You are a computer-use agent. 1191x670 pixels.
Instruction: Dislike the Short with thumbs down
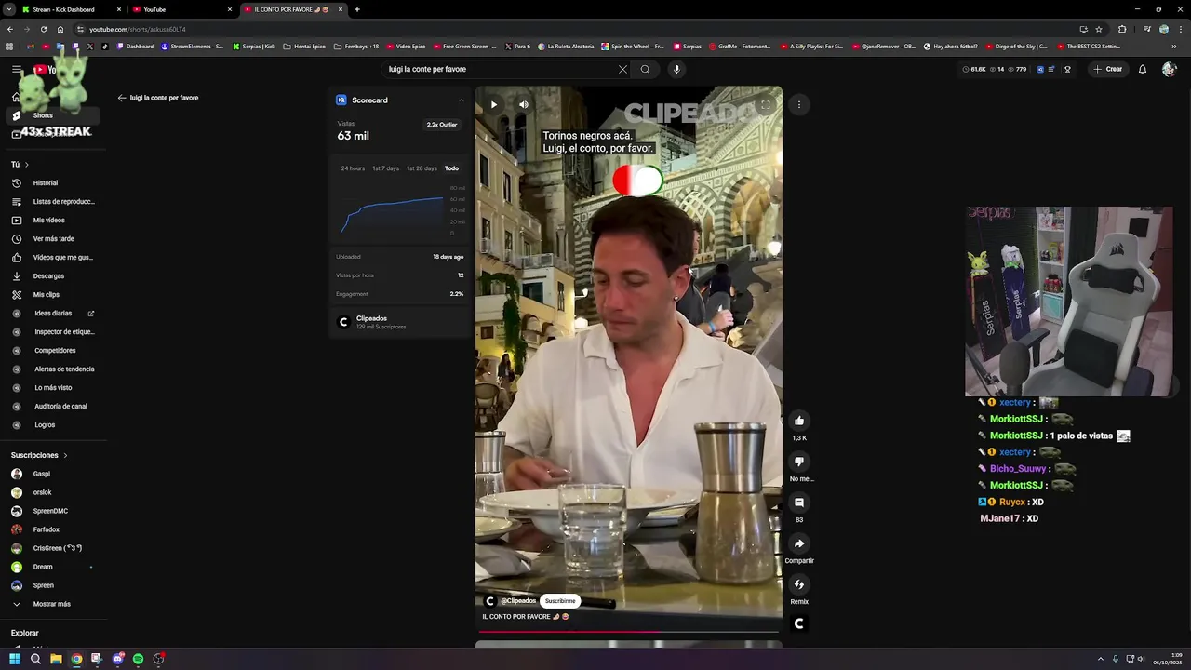799,462
